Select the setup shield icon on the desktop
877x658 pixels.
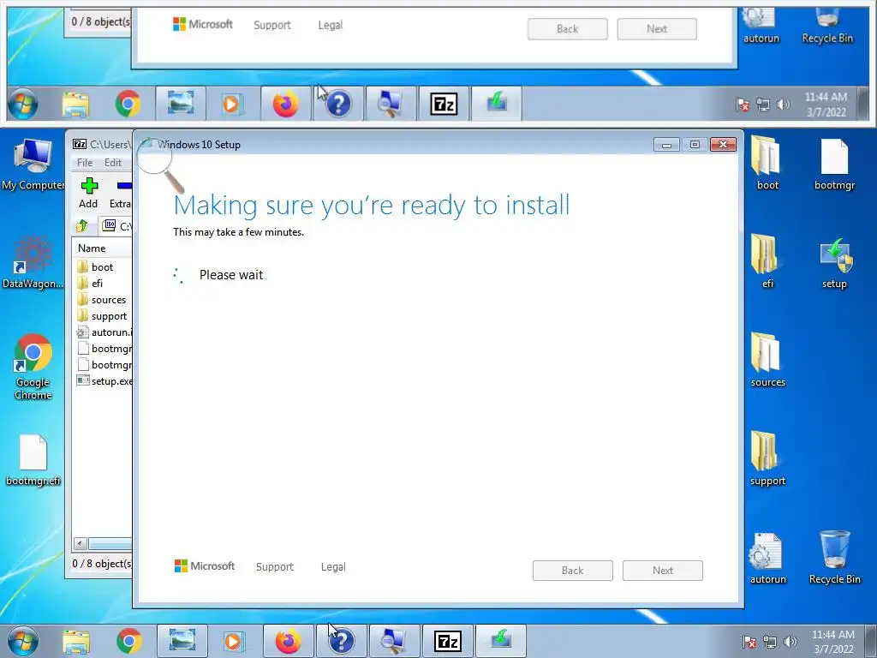(834, 263)
